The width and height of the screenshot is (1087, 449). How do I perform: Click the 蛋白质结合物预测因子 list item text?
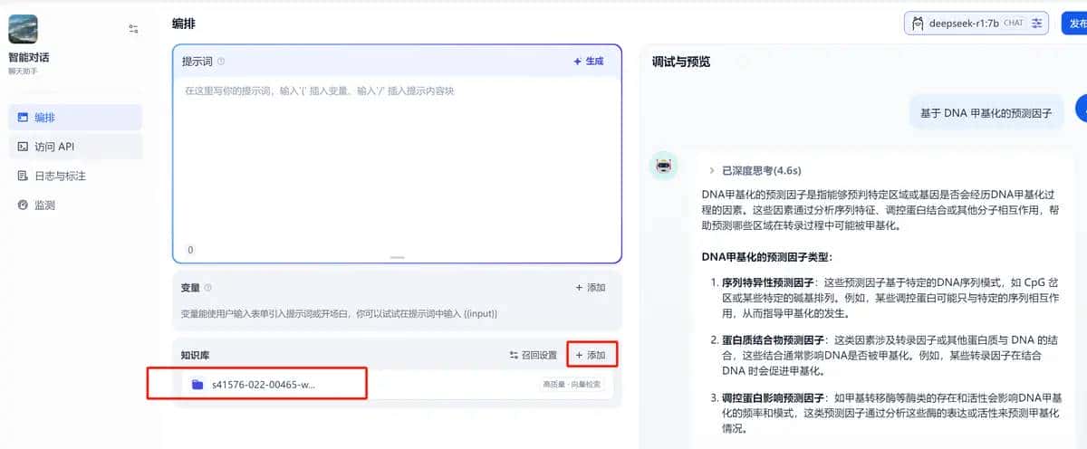772,339
